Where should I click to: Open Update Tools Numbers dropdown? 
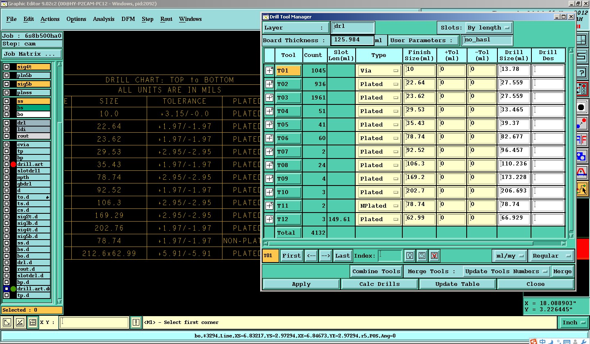tap(507, 271)
